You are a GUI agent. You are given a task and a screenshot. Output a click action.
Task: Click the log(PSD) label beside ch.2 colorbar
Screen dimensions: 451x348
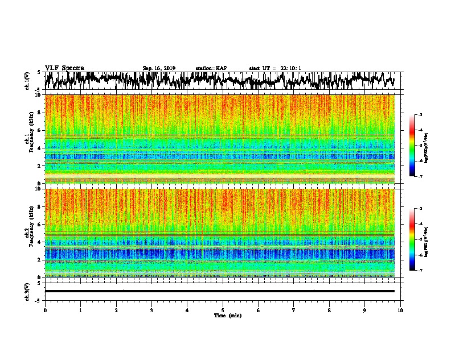[x=427, y=242]
